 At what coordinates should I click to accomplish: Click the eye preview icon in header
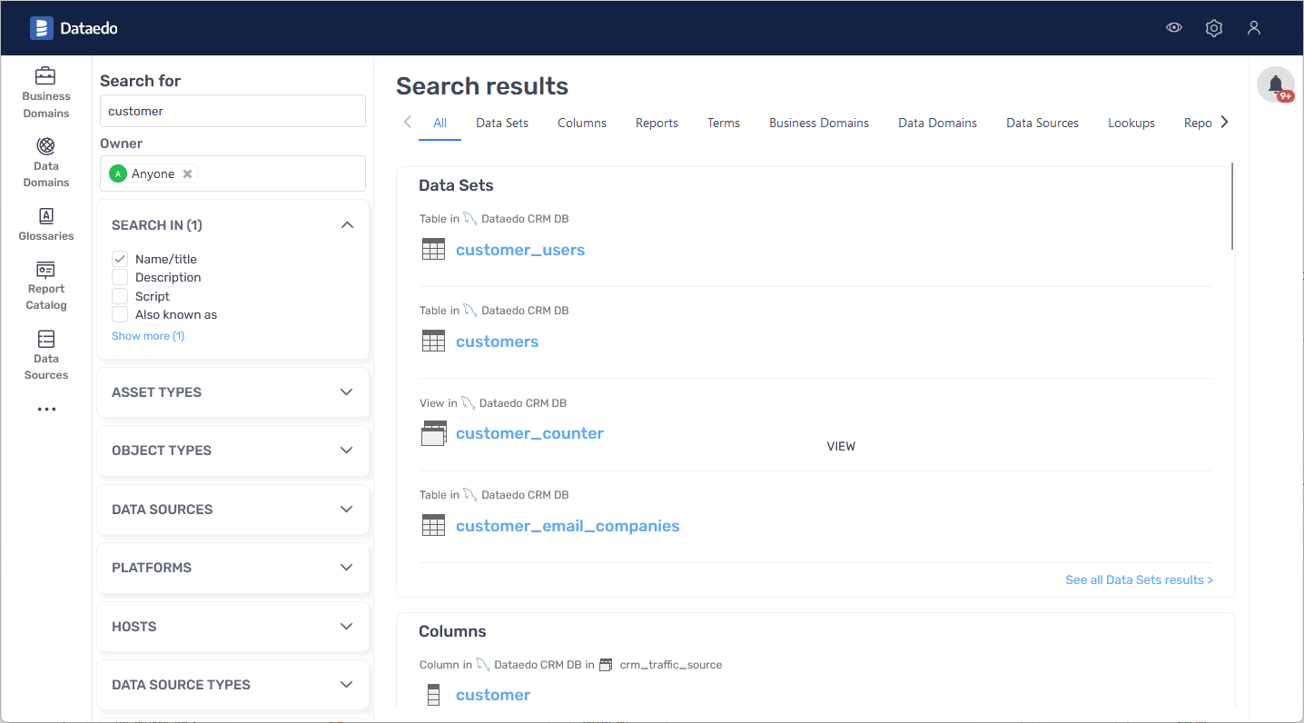pos(1174,28)
